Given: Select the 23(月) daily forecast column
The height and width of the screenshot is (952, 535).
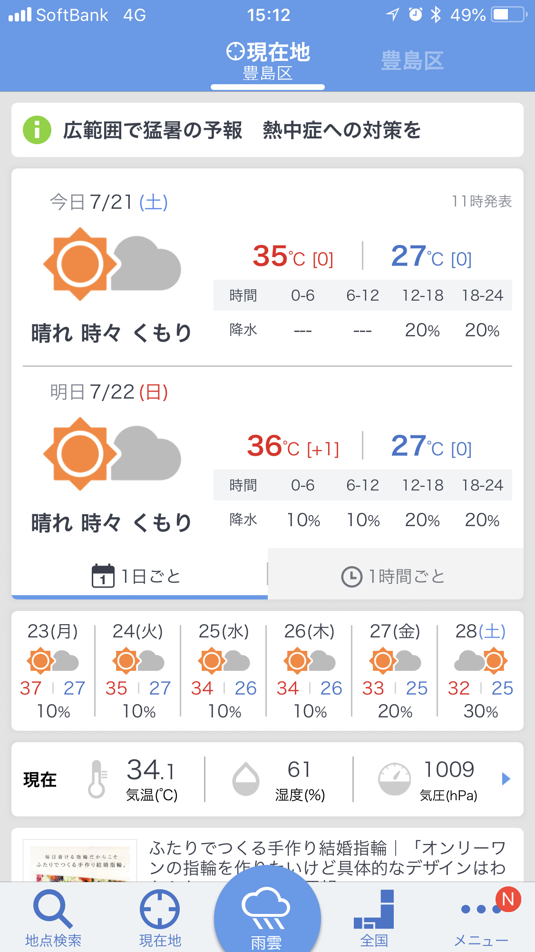Looking at the screenshot, I should point(53,671).
